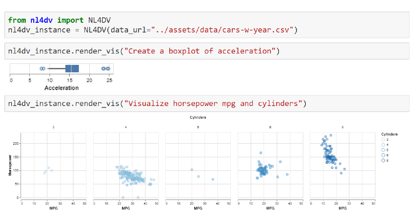
Task: Select the 6-cylinder scatter plot panel
Action: (270, 165)
